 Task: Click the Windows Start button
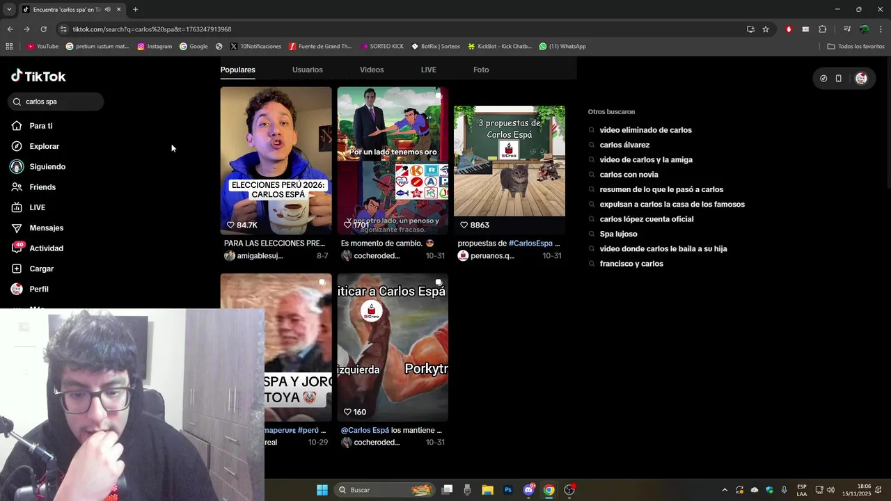[322, 490]
